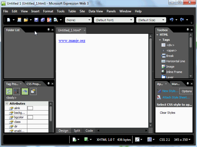Open the Data View menu
The height and width of the screenshot is (147, 197).
(96, 11)
